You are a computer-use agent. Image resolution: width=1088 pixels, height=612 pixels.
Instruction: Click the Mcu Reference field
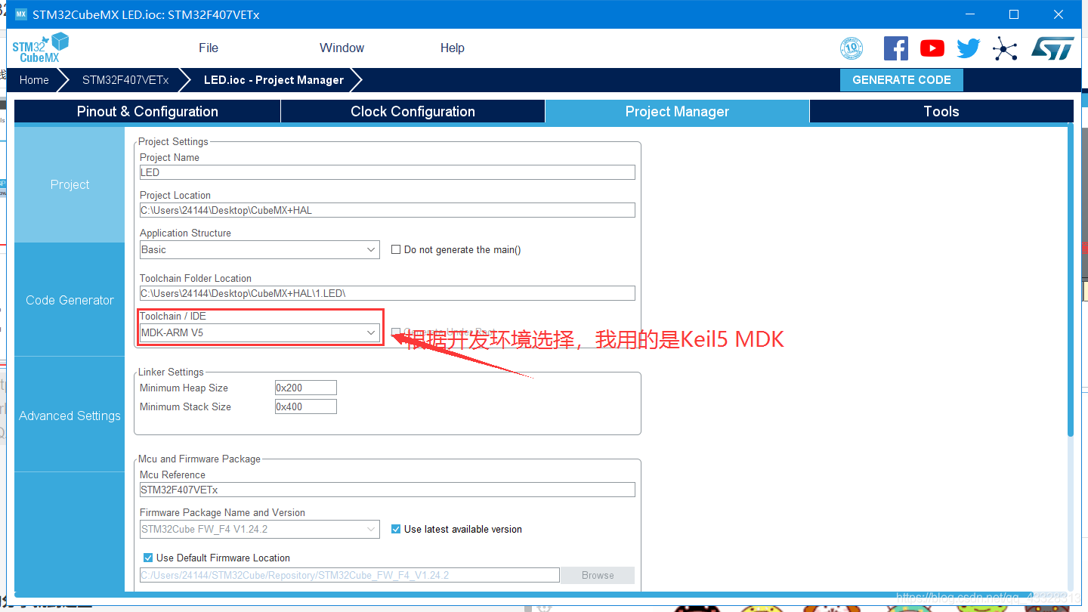[x=388, y=490]
